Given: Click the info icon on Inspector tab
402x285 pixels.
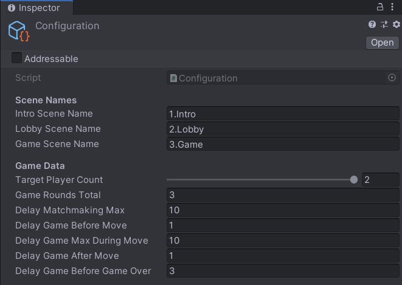Looking at the screenshot, I should click(11, 8).
